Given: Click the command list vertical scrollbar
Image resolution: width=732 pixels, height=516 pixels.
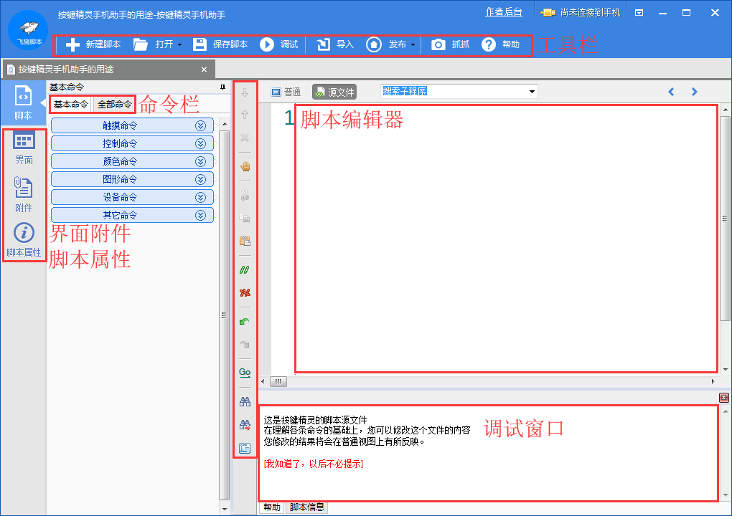Looking at the screenshot, I should pos(225,315).
